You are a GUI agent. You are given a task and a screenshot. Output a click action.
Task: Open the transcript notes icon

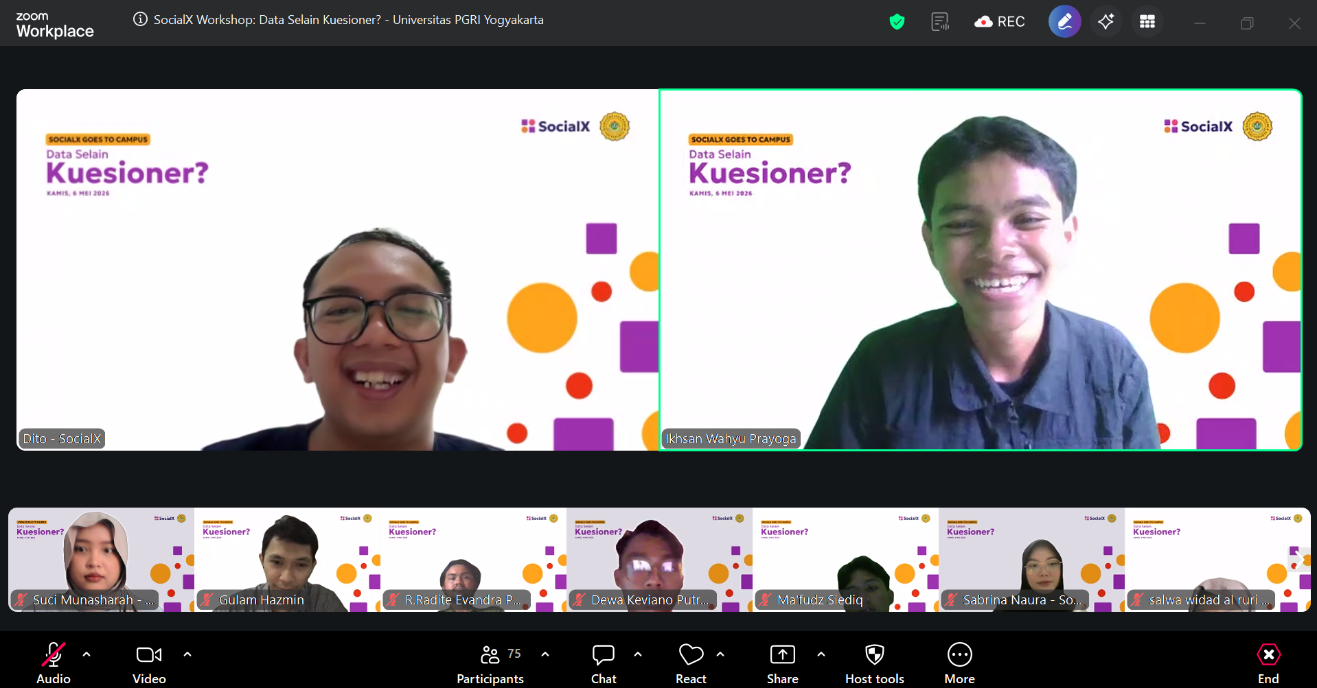coord(940,22)
